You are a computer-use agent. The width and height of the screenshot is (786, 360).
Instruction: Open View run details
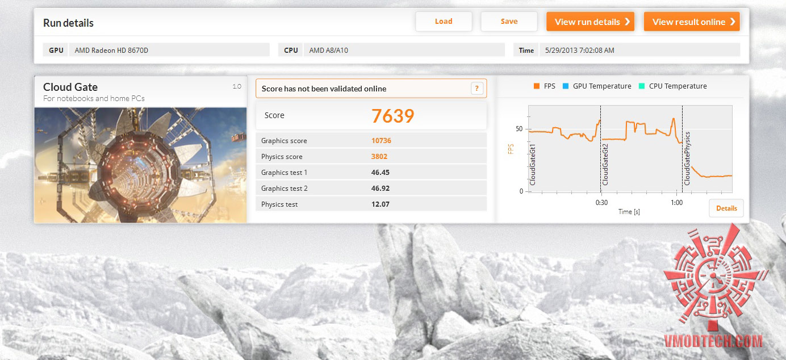pyautogui.click(x=591, y=22)
